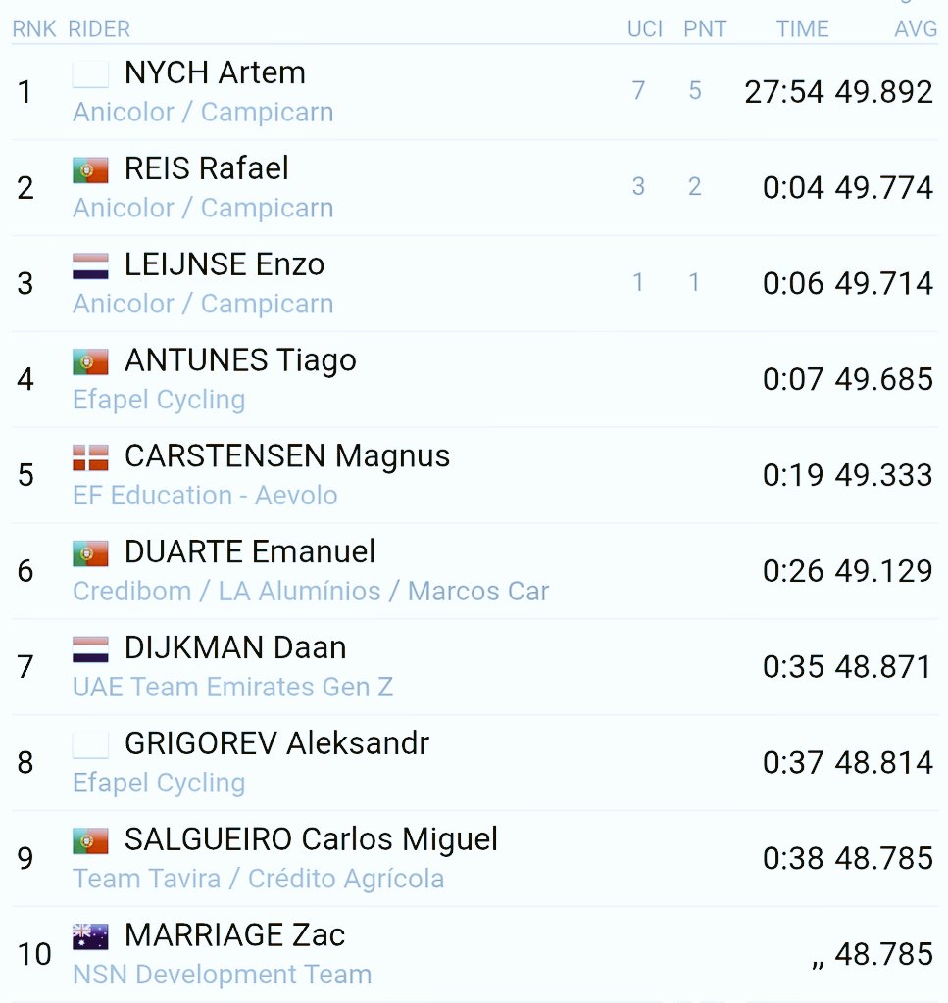Open rider profile CARSTENSEN Magnus
Image resolution: width=948 pixels, height=1003 pixels.
tap(287, 455)
